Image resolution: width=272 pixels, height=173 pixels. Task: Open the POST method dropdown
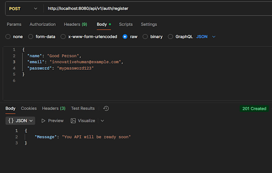(23, 9)
